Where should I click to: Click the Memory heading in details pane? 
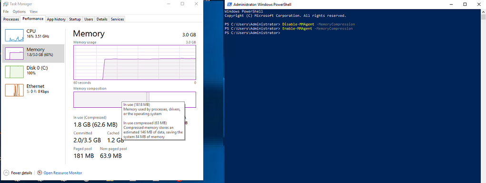click(x=89, y=33)
